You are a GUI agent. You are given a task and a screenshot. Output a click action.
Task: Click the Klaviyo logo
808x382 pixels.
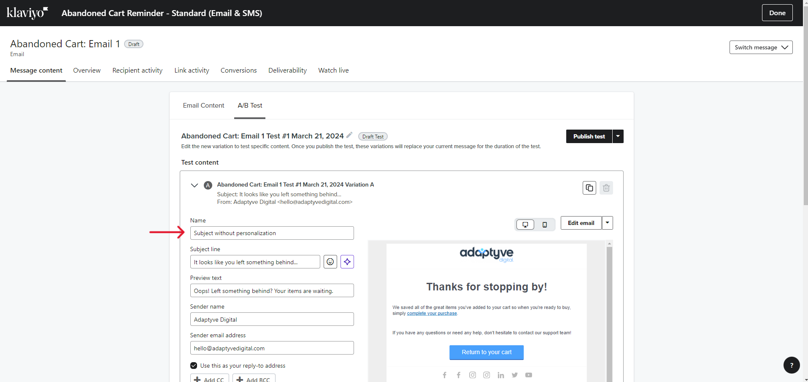[x=27, y=13]
